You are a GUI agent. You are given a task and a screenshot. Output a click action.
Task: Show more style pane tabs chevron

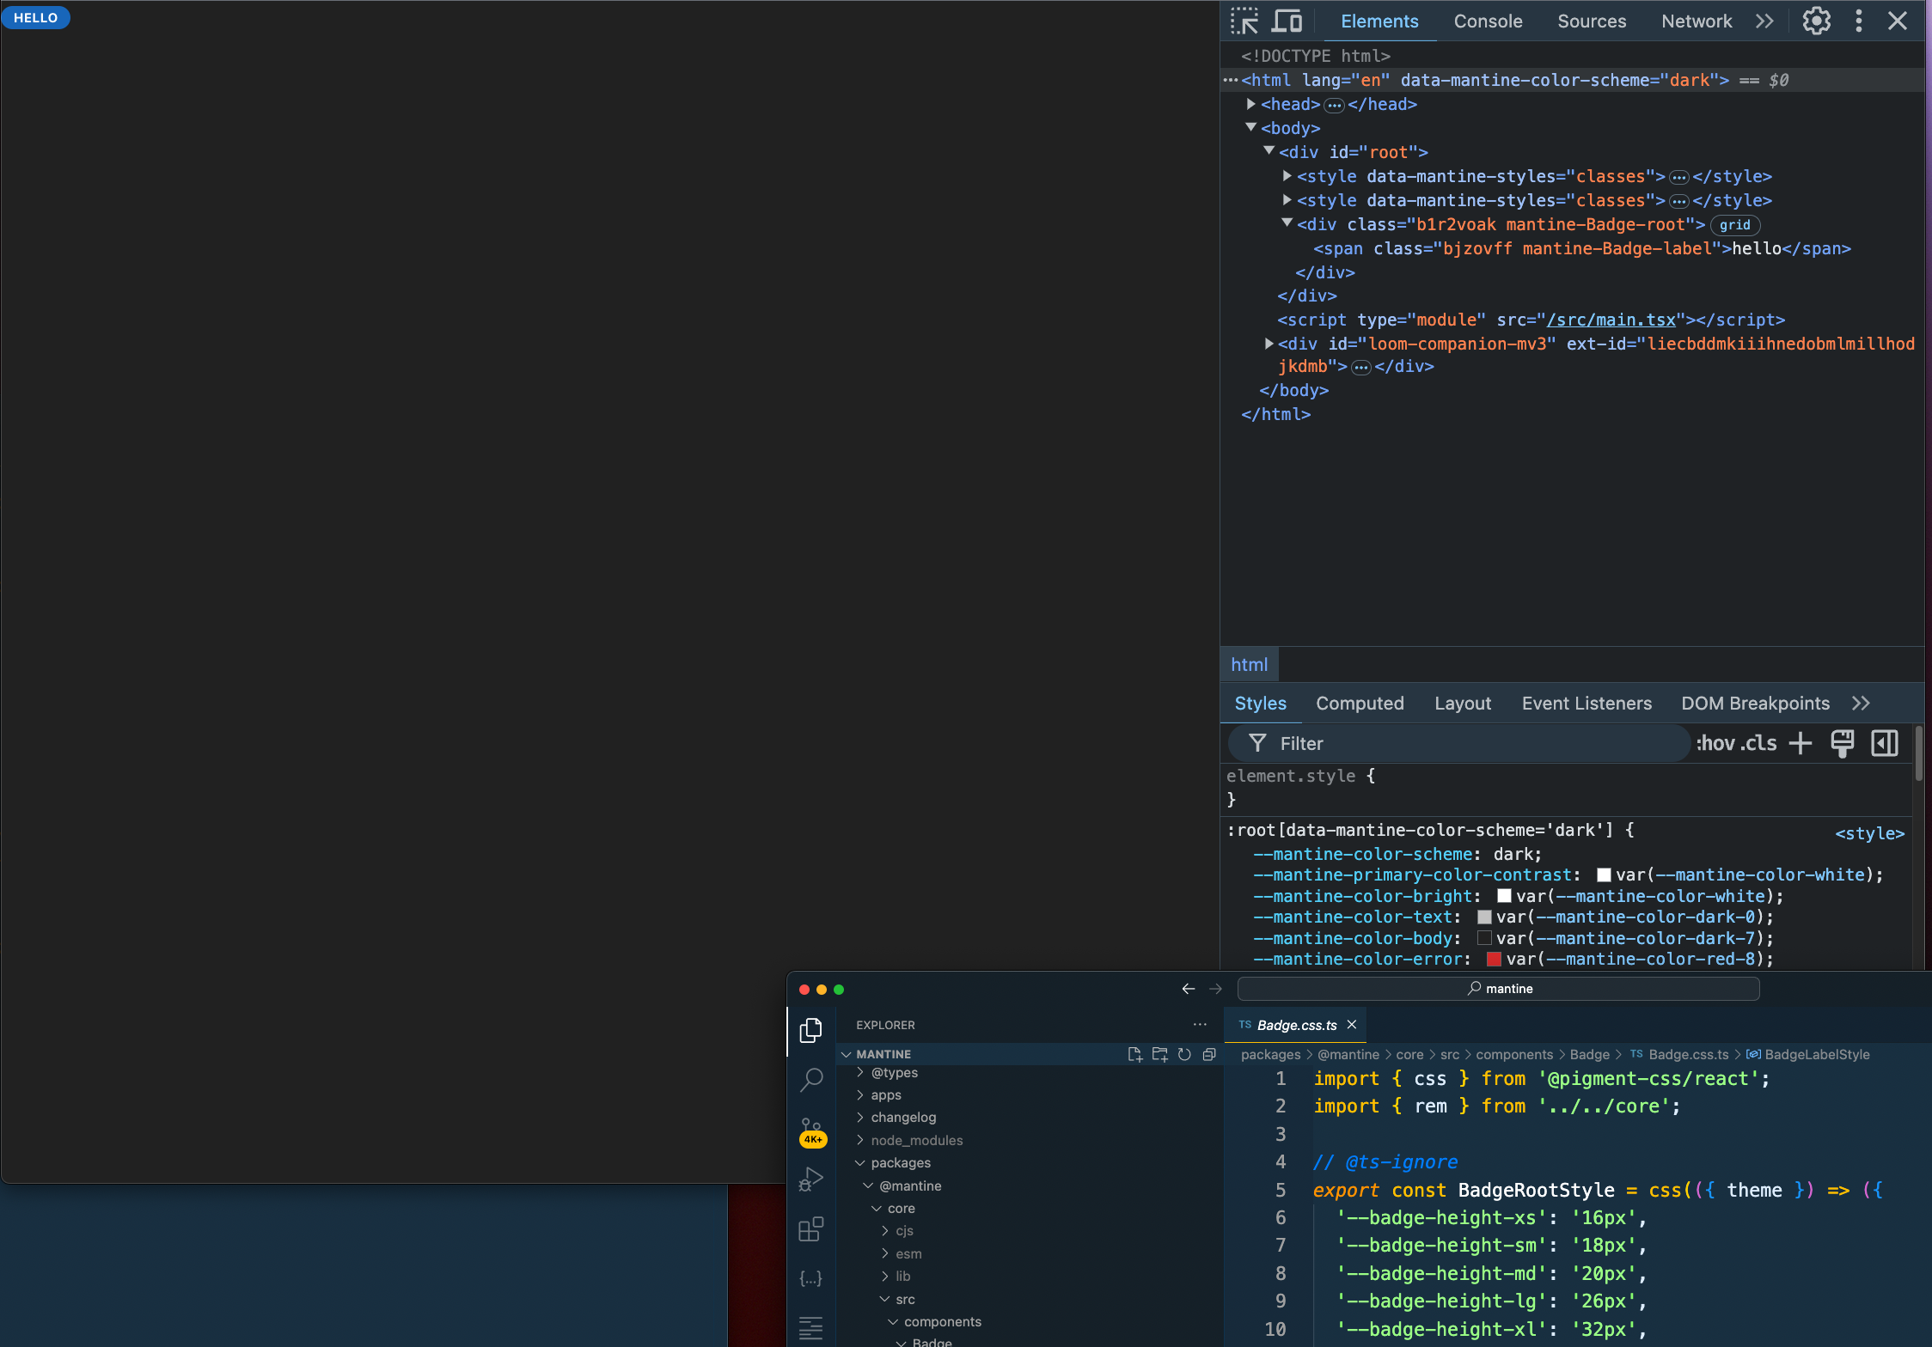(1861, 703)
